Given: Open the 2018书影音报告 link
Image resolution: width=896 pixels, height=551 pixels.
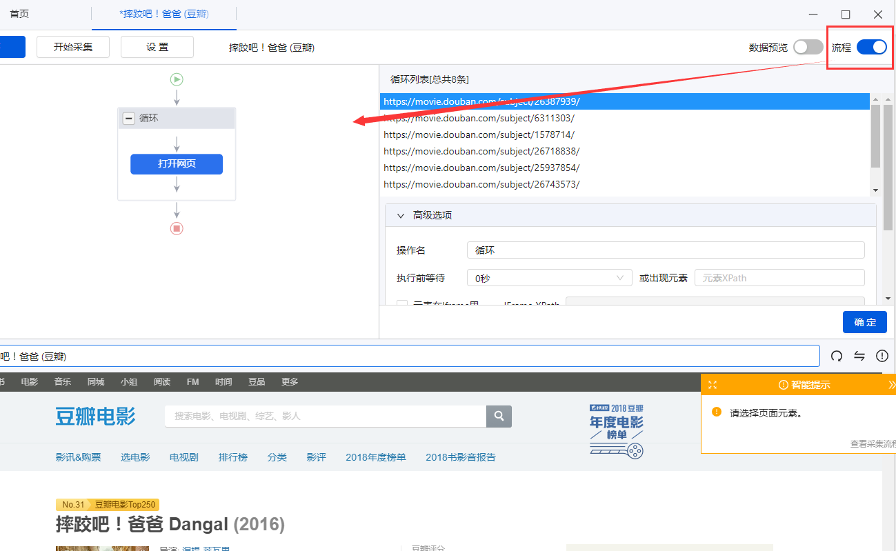Looking at the screenshot, I should pos(461,457).
